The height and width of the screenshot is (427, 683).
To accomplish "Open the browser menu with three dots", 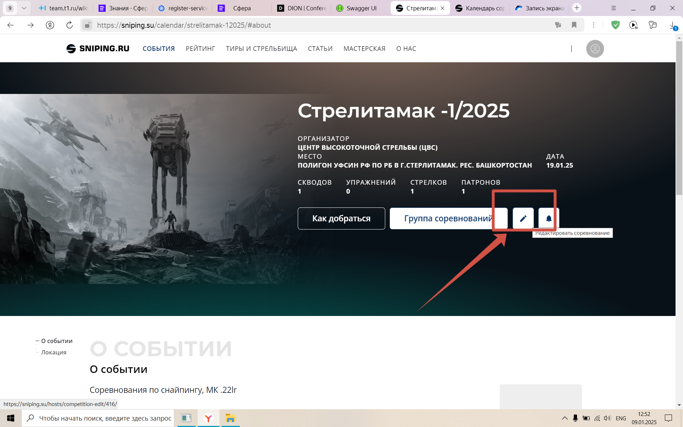I will pos(593,25).
